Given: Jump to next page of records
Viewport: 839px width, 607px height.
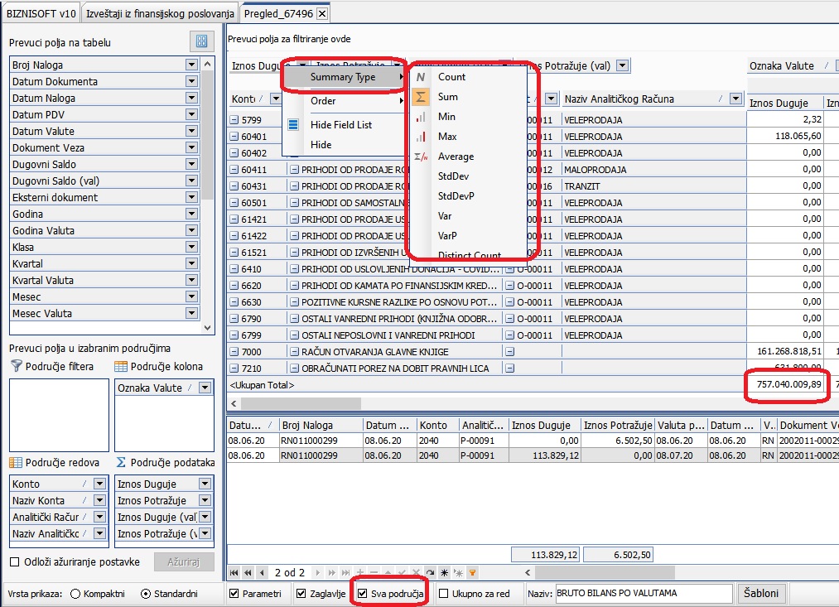Looking at the screenshot, I should click(x=332, y=573).
